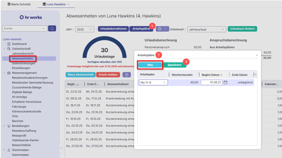Collapse the Bestellungen tree section
Viewport: 282px width, 158px height.
click(4, 126)
